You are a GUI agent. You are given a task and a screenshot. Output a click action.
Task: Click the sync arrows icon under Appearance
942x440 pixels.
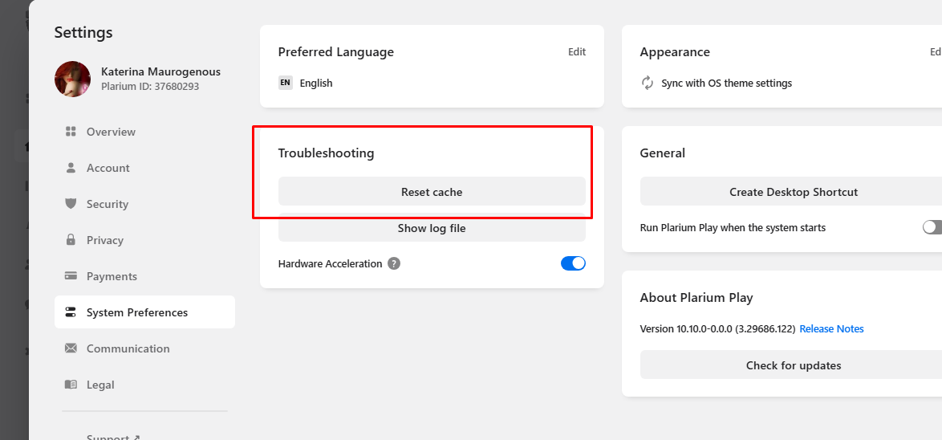click(x=648, y=83)
